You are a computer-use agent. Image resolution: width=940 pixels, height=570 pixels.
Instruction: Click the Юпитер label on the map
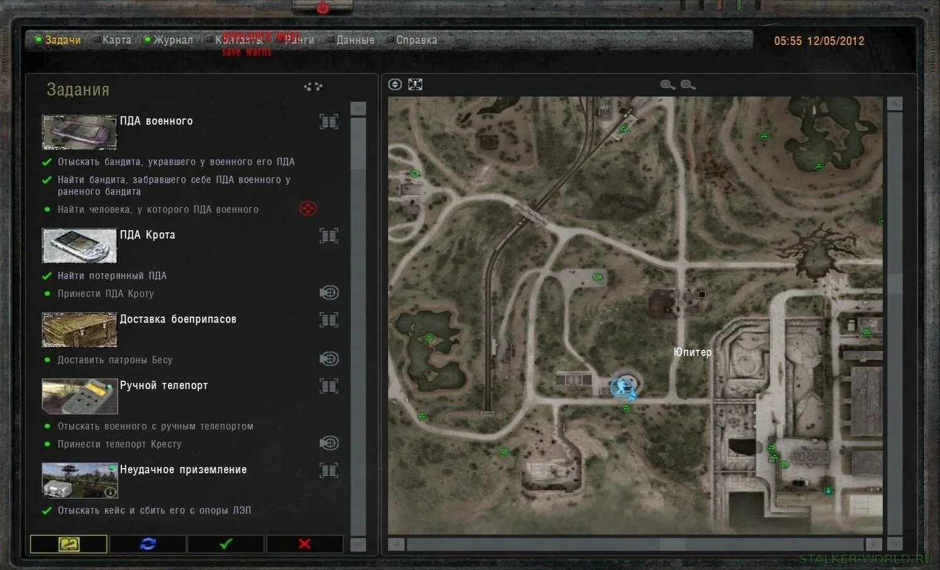(x=692, y=352)
